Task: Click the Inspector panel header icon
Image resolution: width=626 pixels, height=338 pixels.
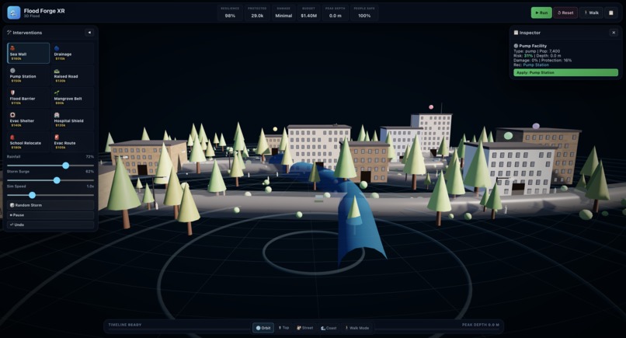Action: pos(516,33)
